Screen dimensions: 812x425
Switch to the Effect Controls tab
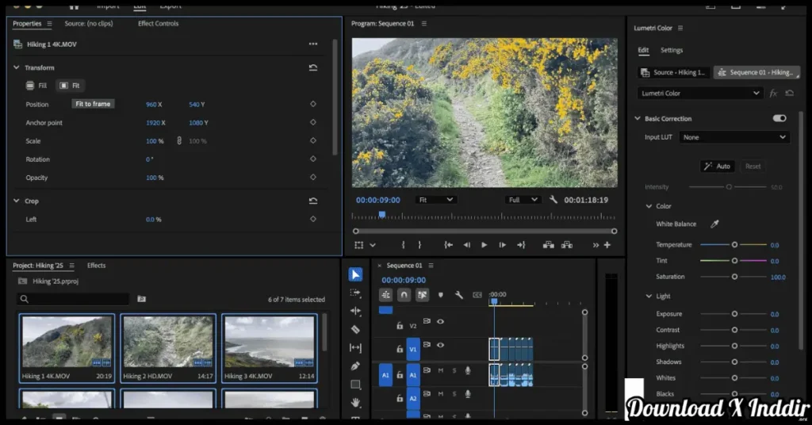pos(158,23)
